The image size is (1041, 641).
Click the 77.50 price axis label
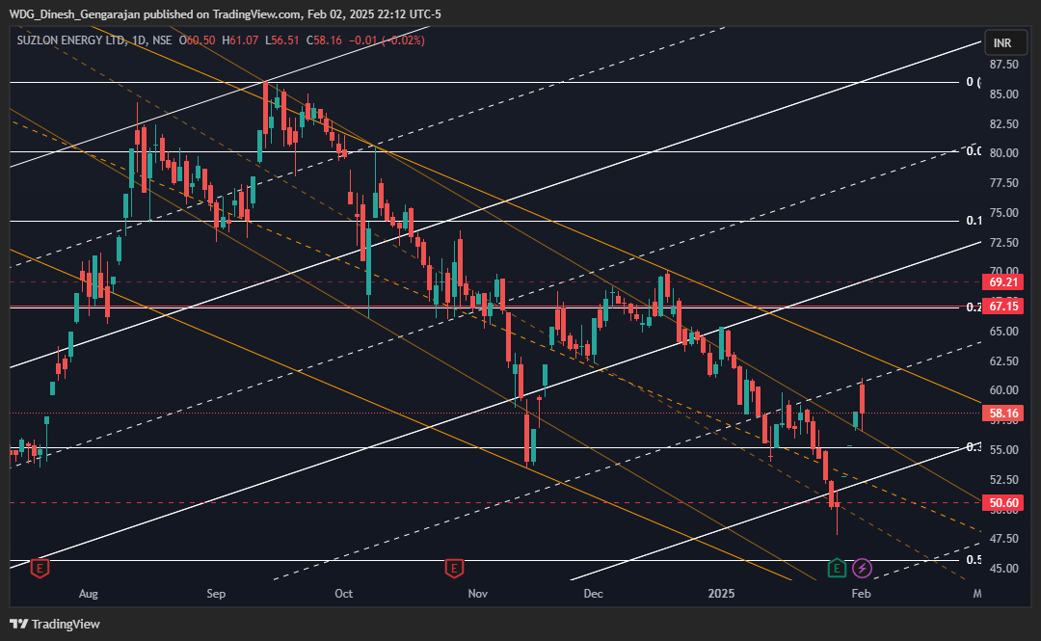[1003, 183]
